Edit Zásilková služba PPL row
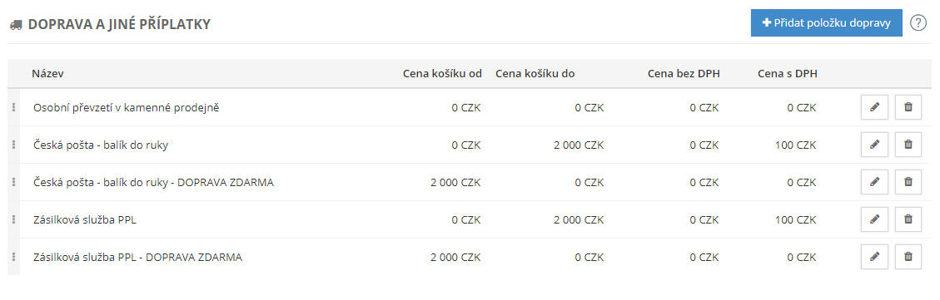This screenshot has height=300, width=940. point(874,219)
